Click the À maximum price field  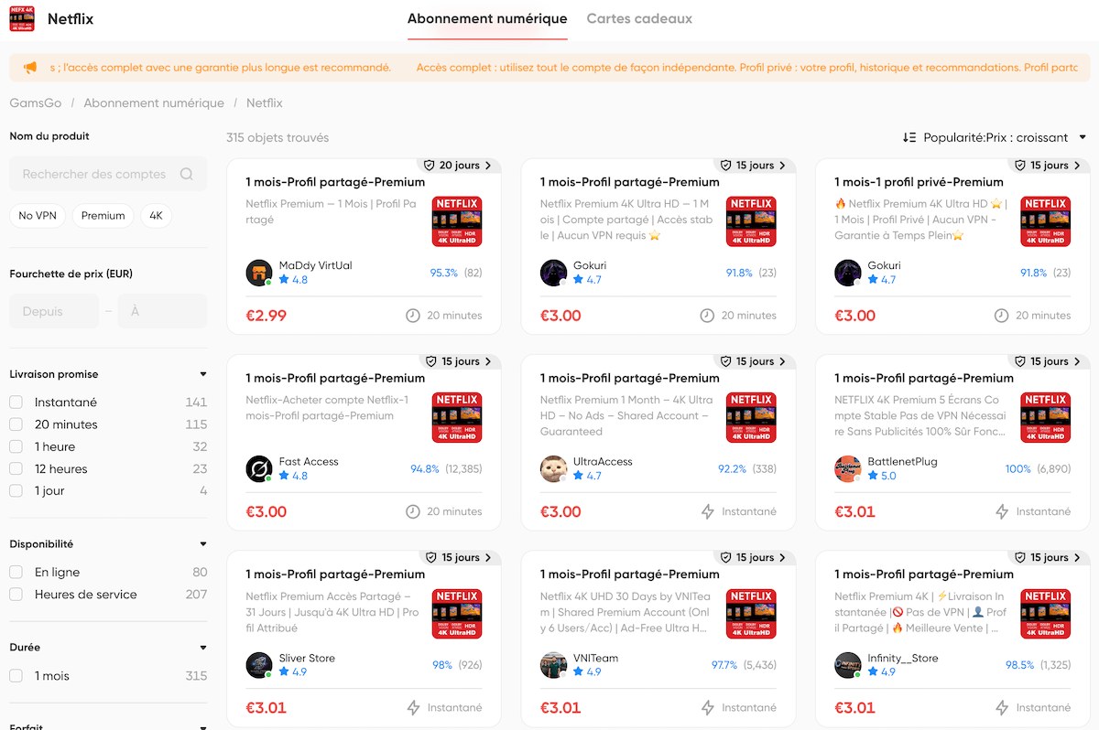tap(163, 312)
